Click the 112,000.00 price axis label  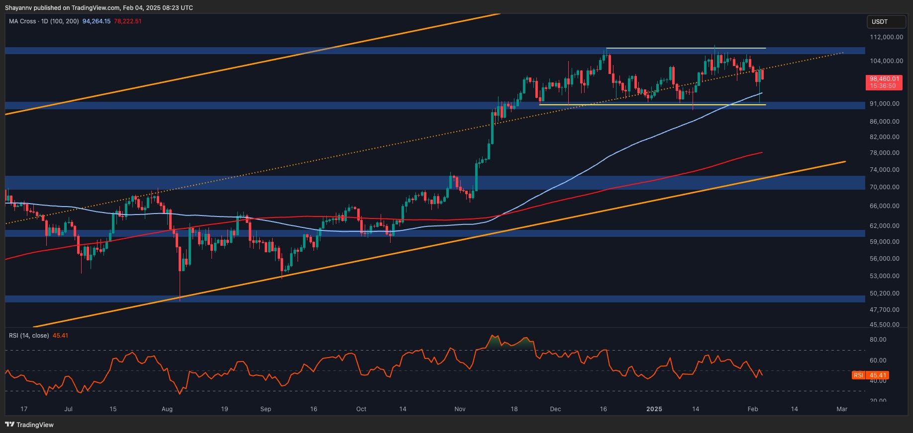coord(886,37)
